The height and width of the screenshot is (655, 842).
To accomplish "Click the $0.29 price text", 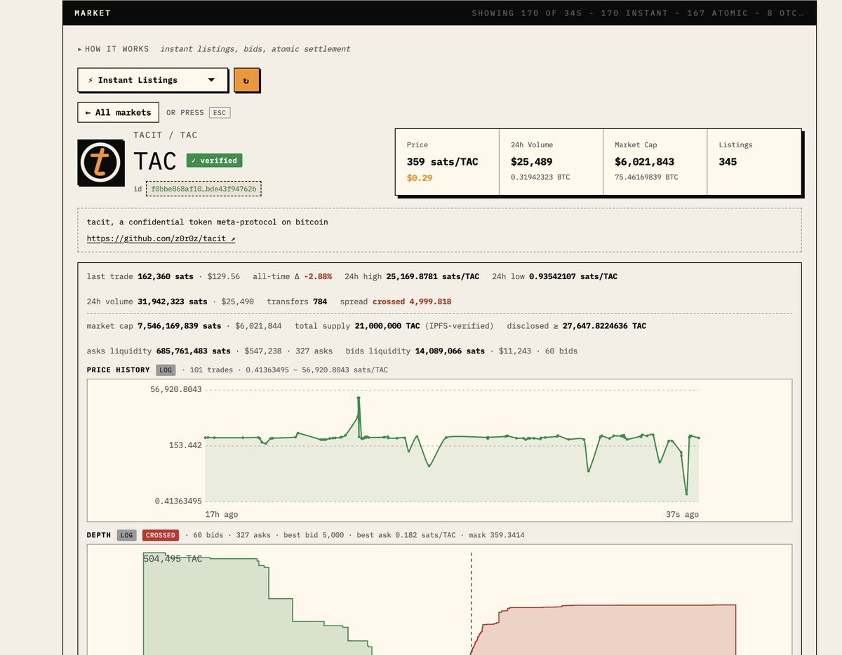I will click(x=420, y=178).
